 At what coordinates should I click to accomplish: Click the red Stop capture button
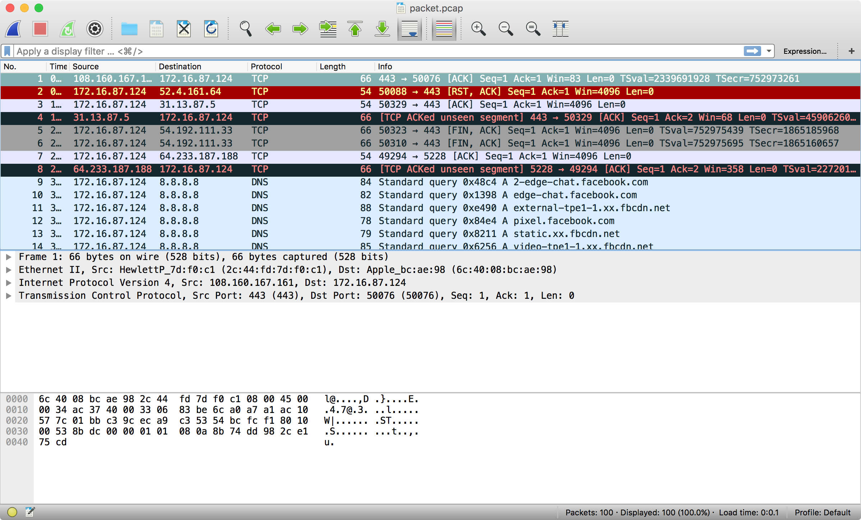click(40, 29)
